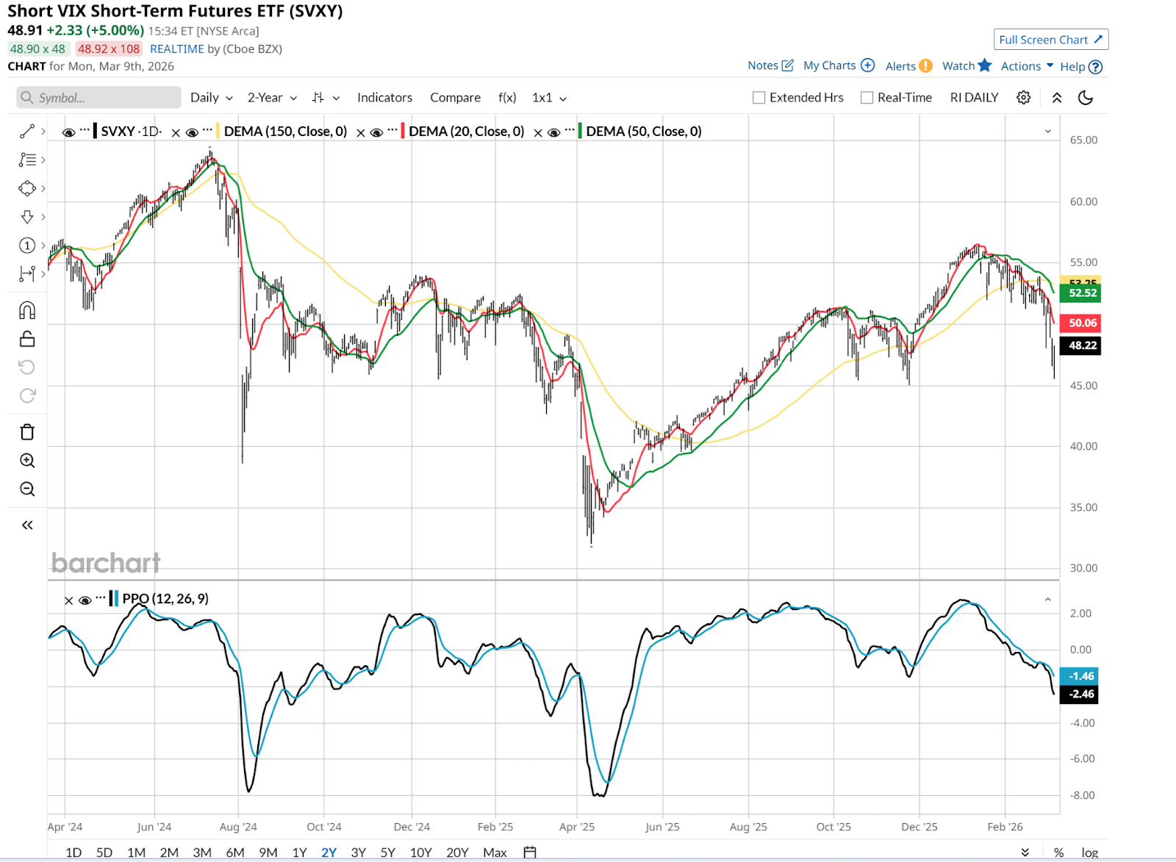Select the text annotation list tool

(27, 159)
